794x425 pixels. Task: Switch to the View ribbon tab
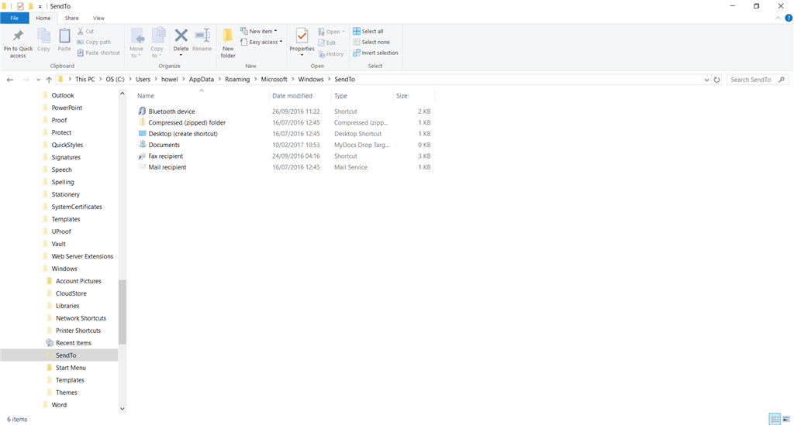98,19
